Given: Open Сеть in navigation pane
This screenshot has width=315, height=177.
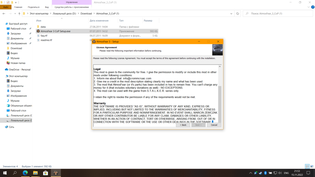Looking at the screenshot, I should click(x=11, y=127).
